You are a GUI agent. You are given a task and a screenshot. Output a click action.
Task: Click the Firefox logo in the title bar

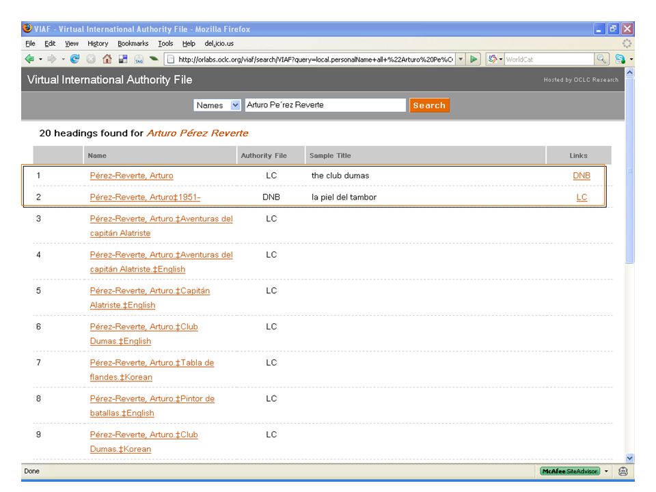tap(27, 29)
